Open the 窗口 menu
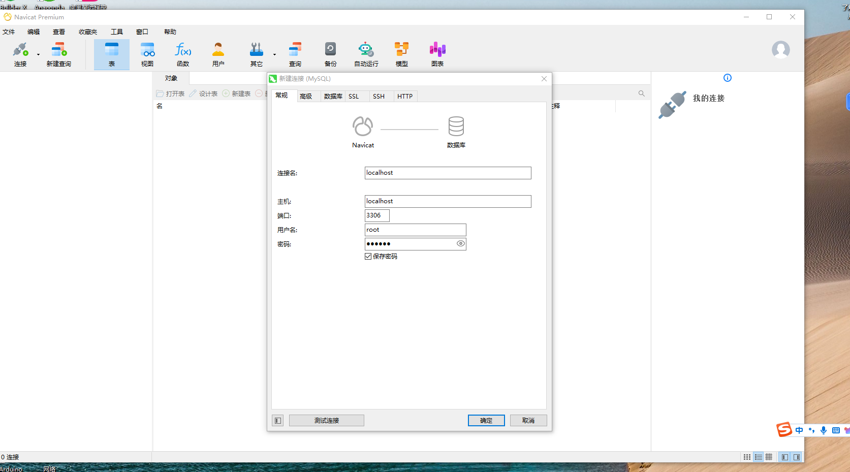 click(142, 32)
